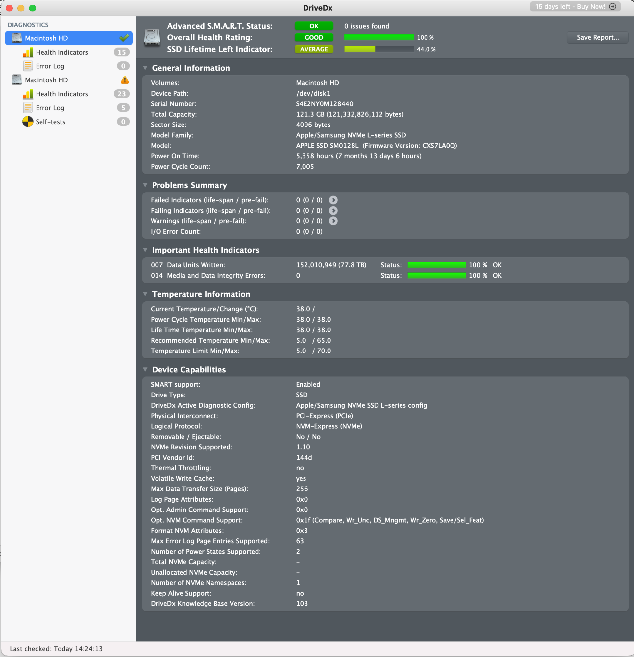Collapse the General Information section
This screenshot has width=634, height=657.
[145, 68]
